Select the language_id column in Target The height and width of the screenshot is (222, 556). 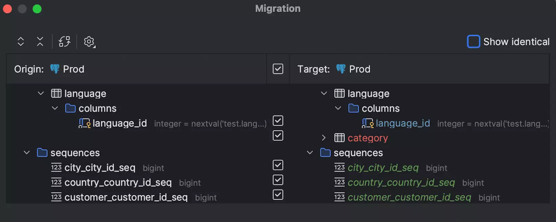tap(403, 123)
